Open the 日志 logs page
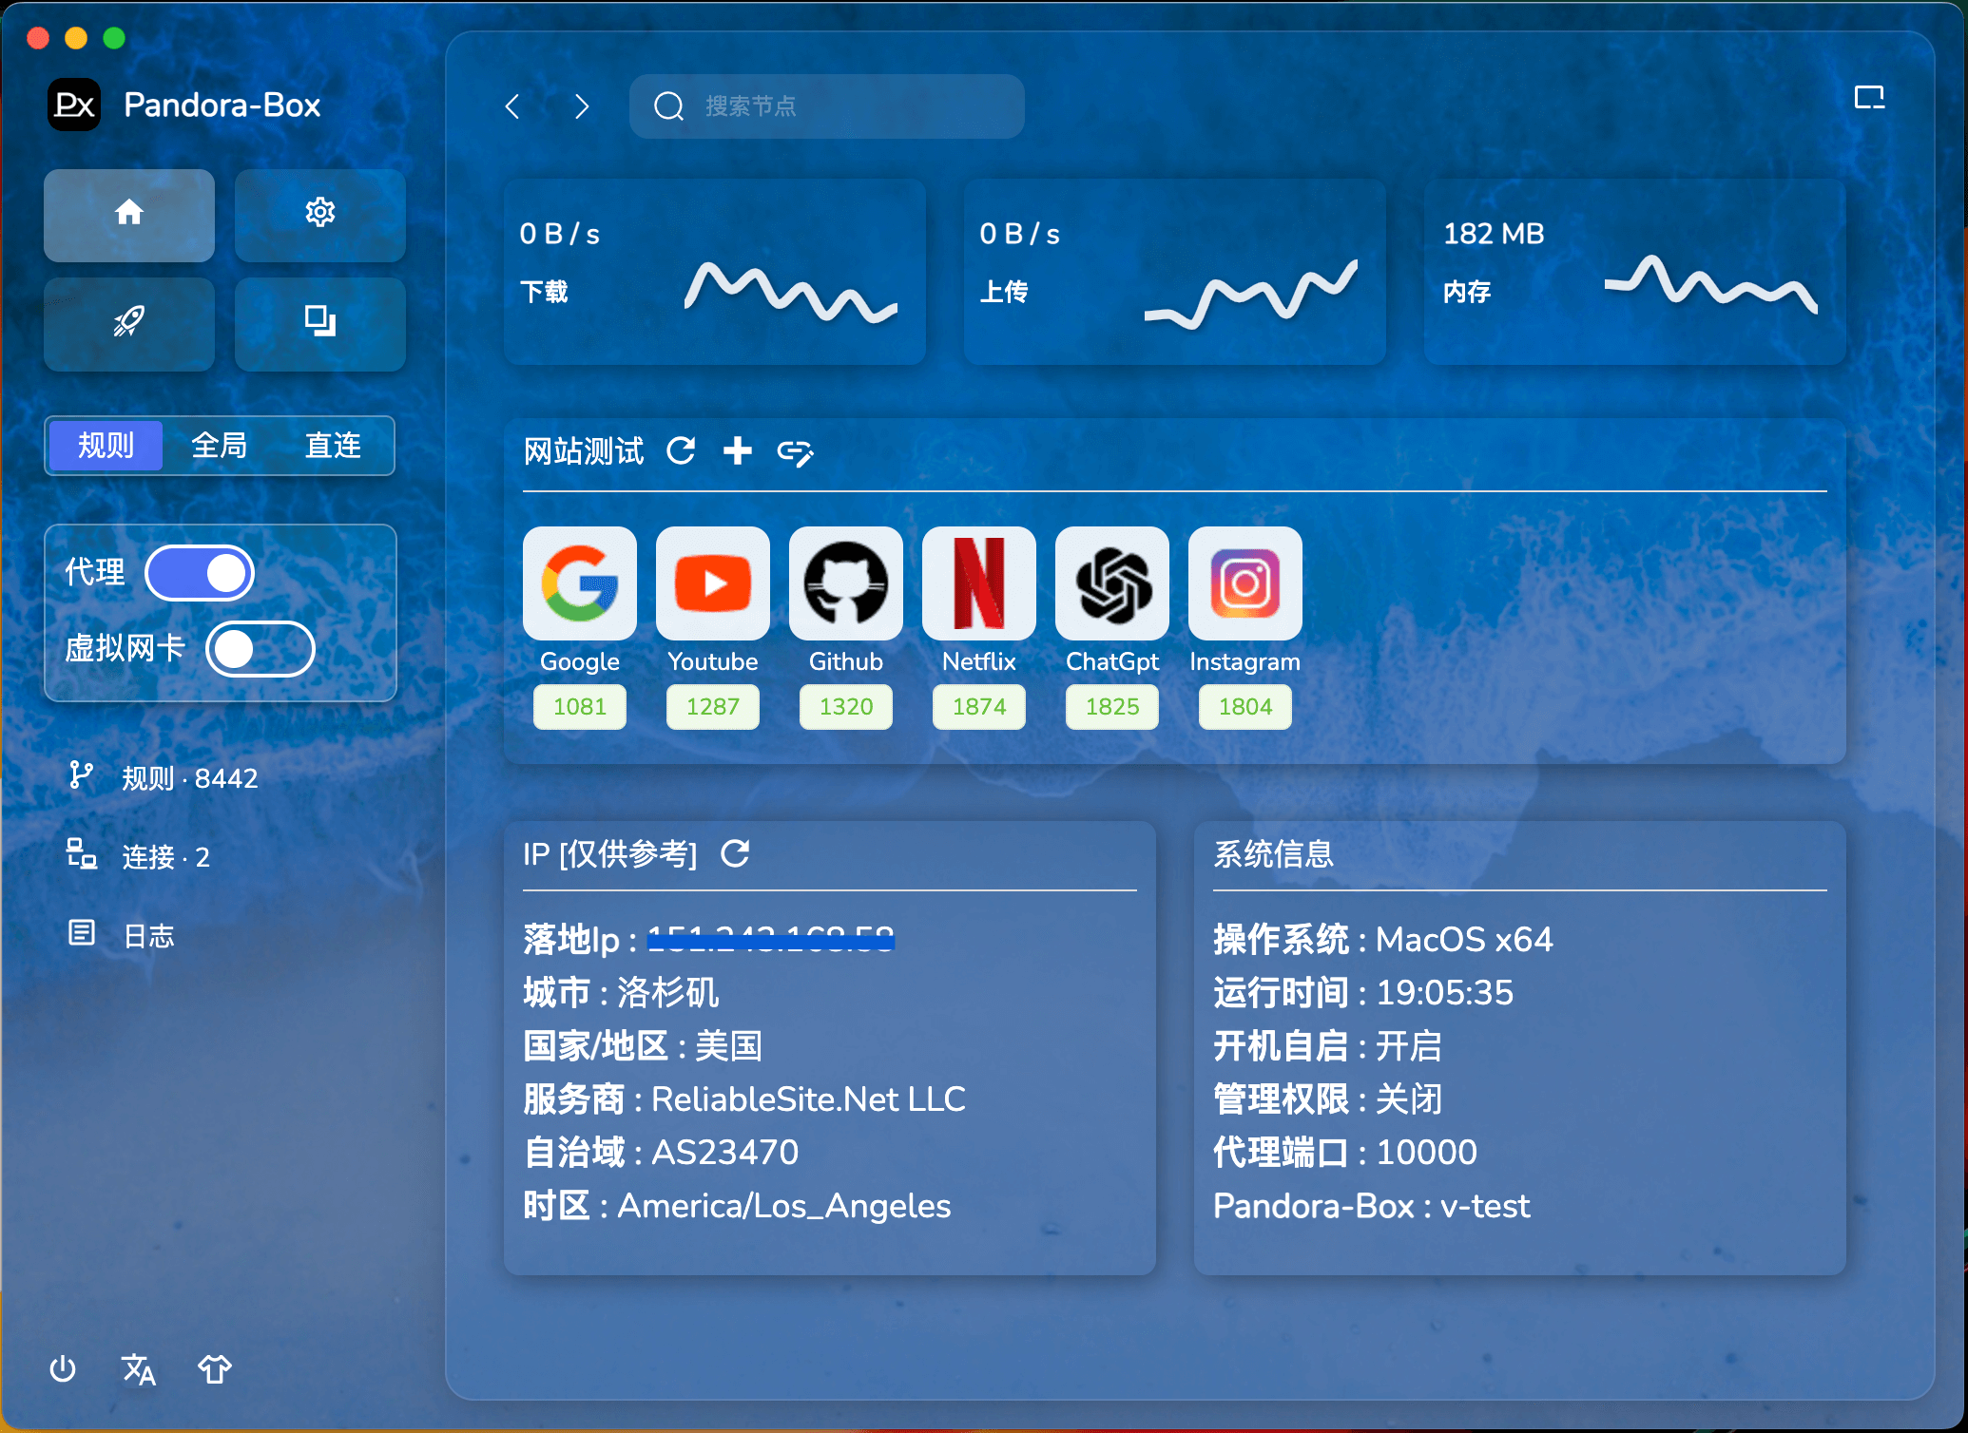 pos(148,936)
